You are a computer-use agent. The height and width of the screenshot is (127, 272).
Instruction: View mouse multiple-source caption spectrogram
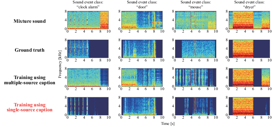coord(196,77)
